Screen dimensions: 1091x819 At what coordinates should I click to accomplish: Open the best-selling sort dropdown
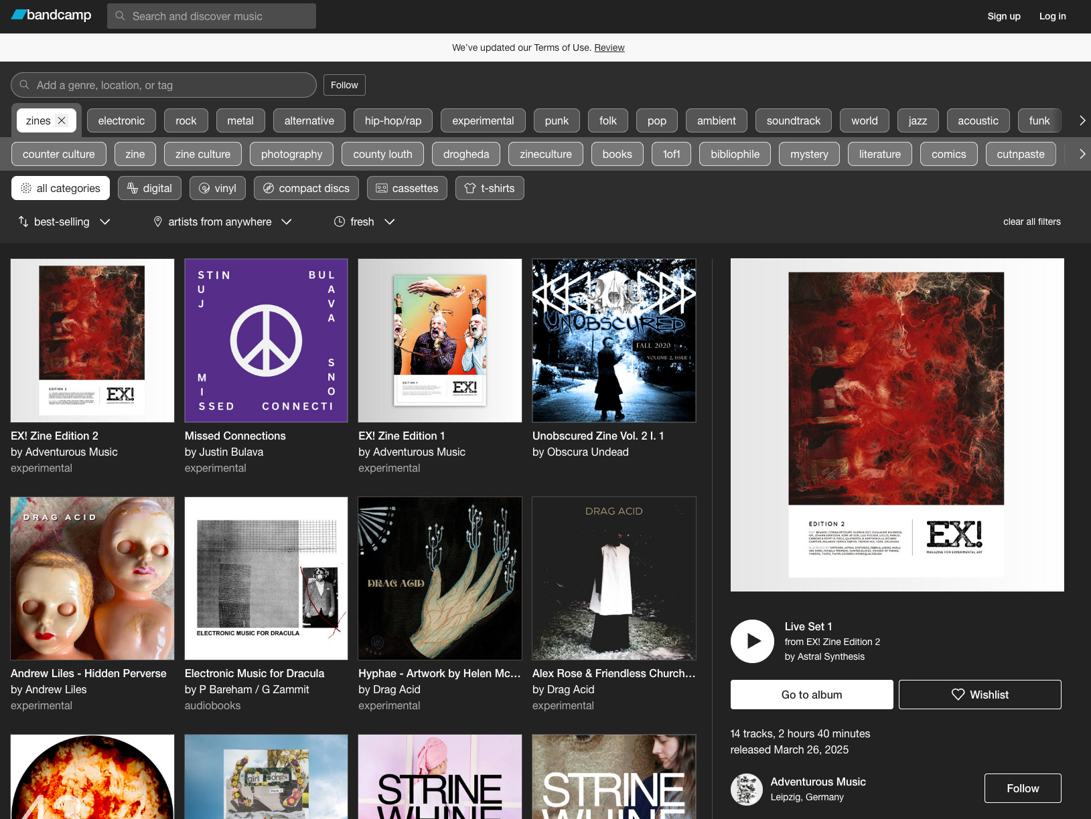[64, 221]
